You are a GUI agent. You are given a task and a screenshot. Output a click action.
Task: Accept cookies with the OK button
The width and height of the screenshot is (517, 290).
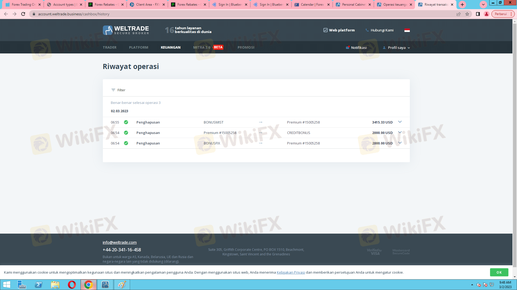tap(499, 272)
